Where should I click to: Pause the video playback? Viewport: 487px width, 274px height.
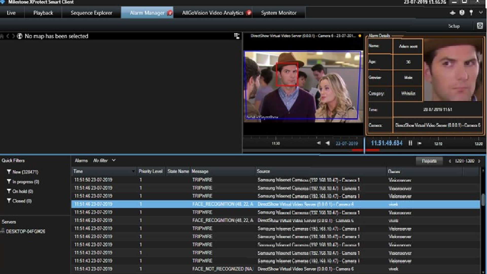point(410,143)
